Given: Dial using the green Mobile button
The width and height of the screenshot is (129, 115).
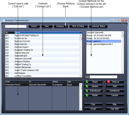Looking at the screenshot, I should [93, 95].
